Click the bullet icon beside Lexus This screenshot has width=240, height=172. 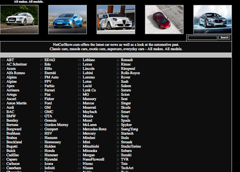79,64
